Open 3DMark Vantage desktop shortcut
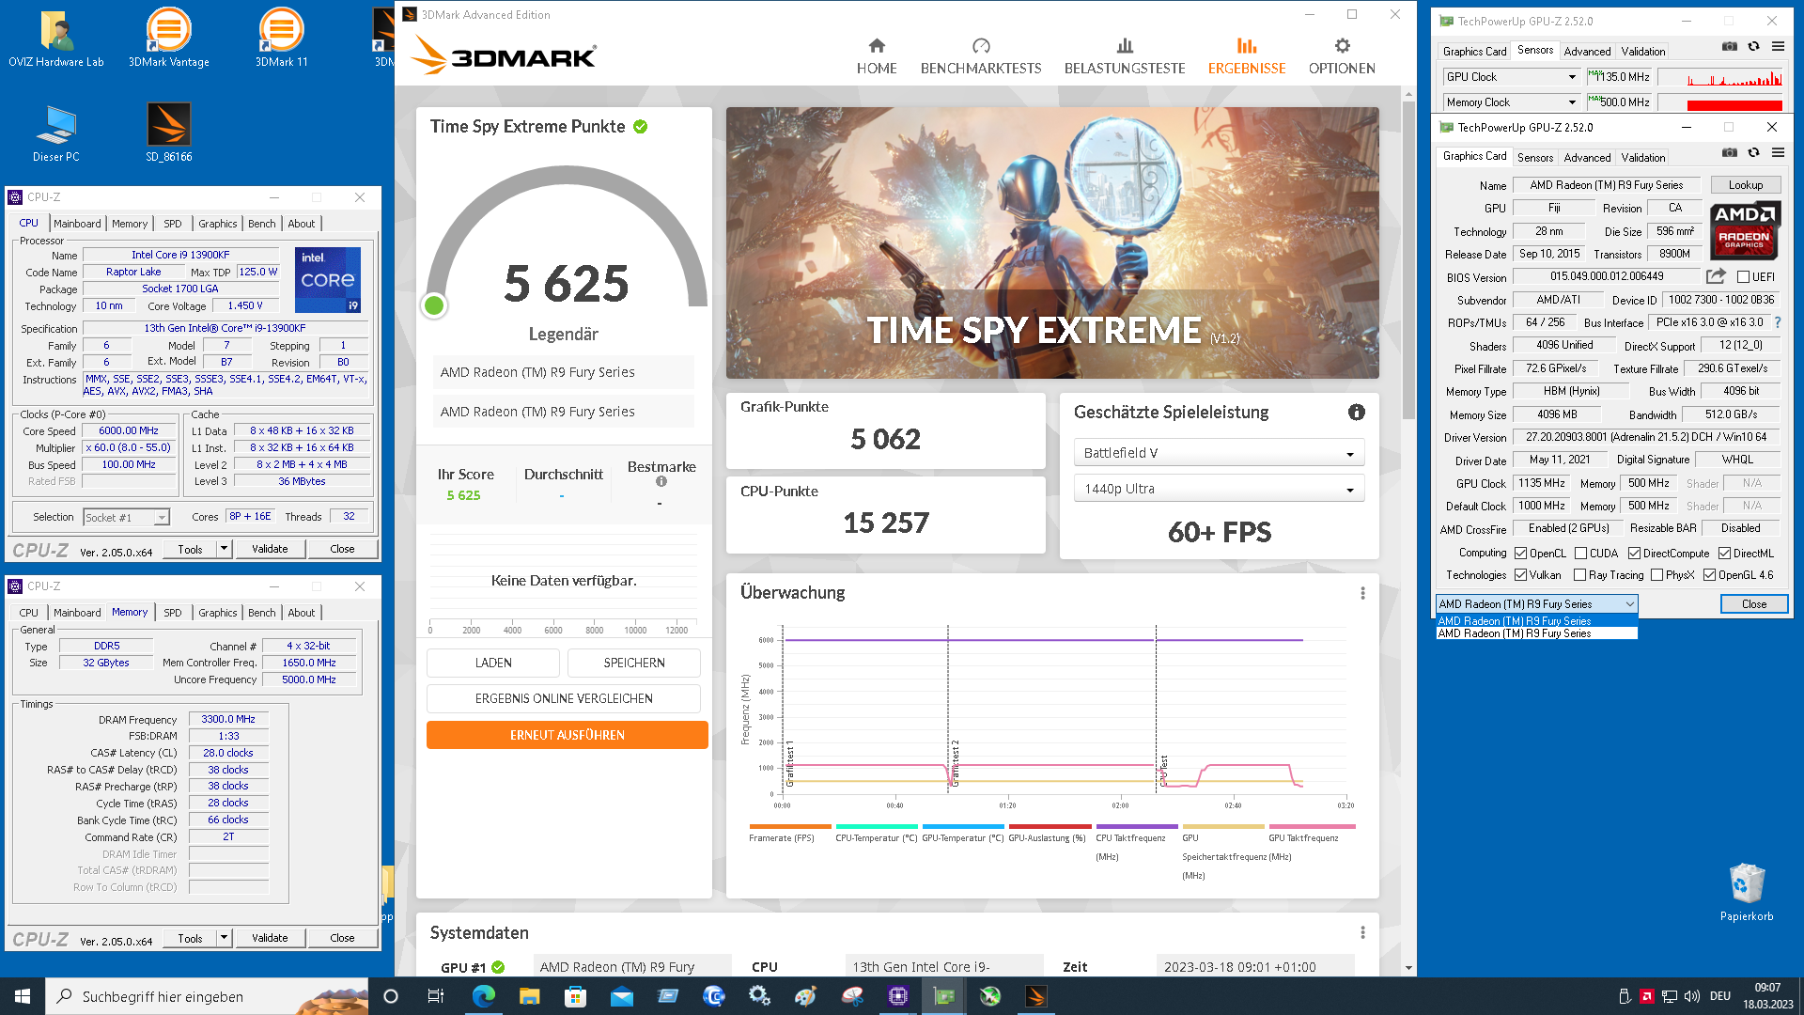This screenshot has width=1804, height=1015. (169, 39)
